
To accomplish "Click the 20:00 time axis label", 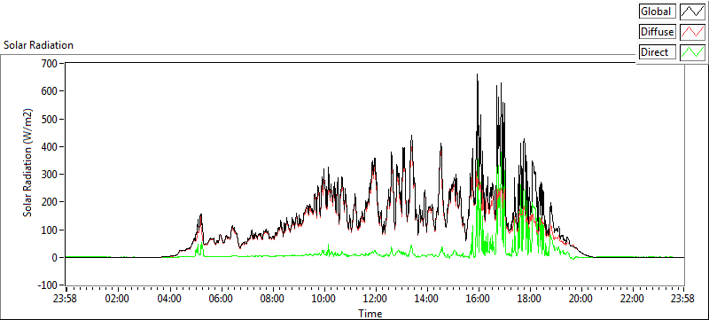I will click(x=581, y=299).
